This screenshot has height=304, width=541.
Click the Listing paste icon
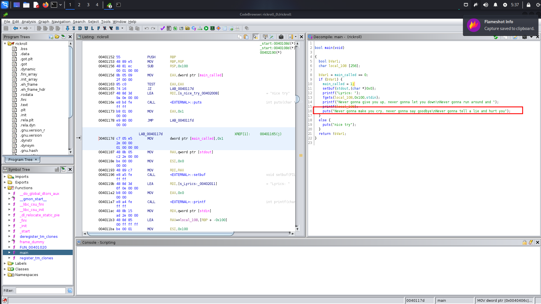click(246, 37)
